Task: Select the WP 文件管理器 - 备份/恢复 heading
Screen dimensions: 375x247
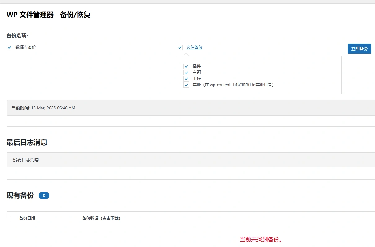Action: (48, 15)
